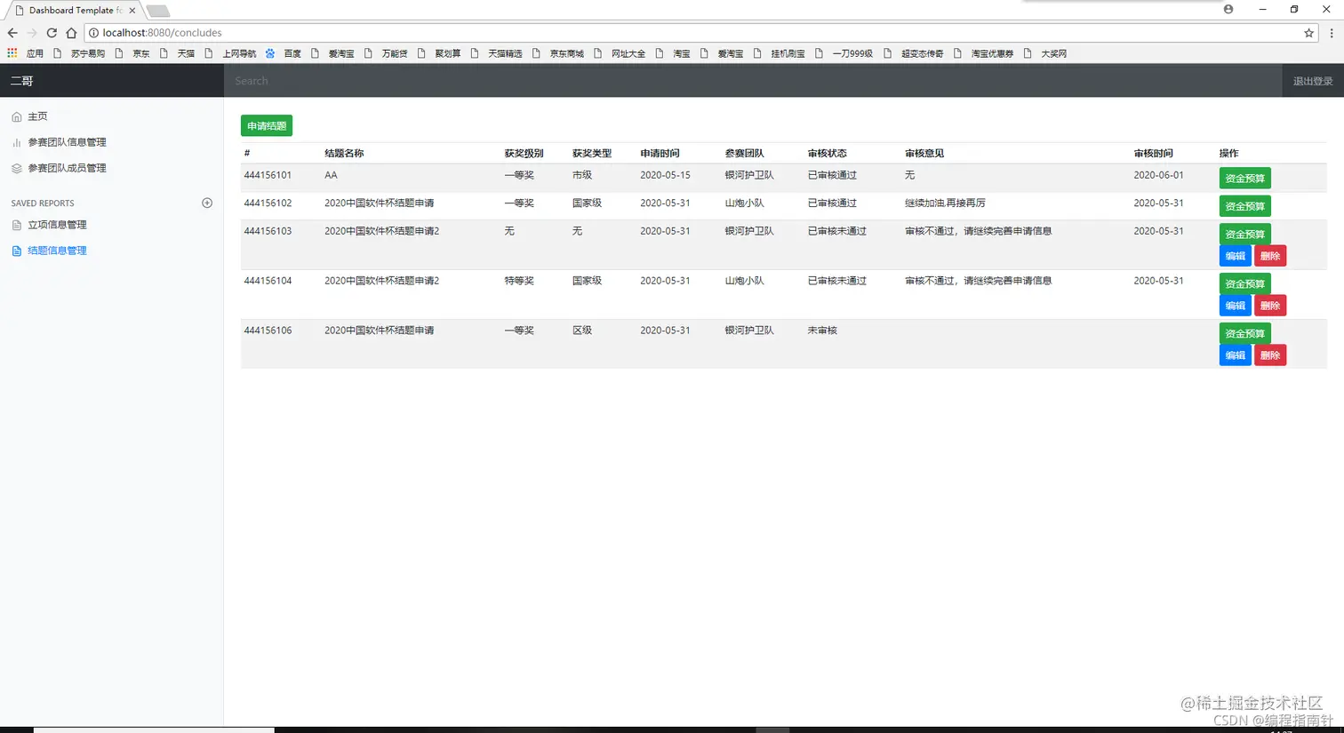This screenshot has width=1344, height=733.
Task: Click the green 申请结题 button
Action: [267, 125]
